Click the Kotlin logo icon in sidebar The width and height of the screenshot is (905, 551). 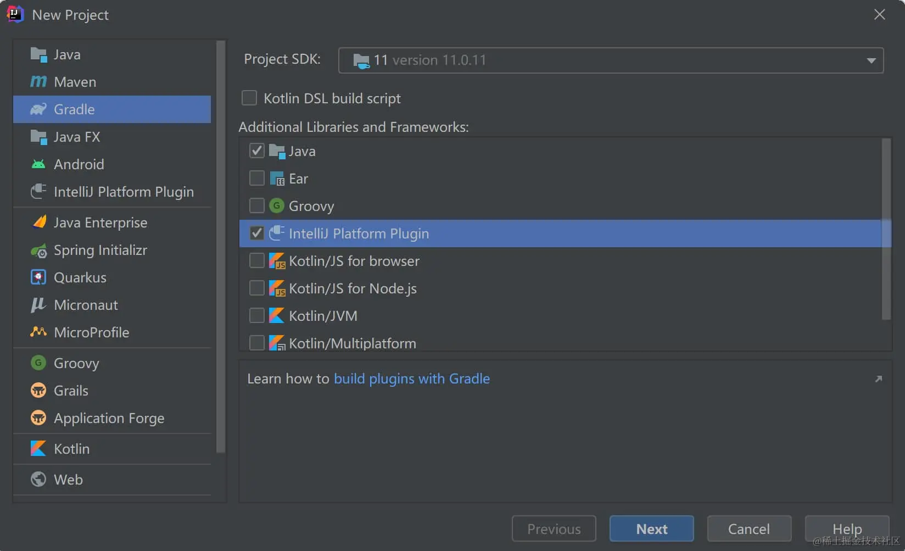38,449
